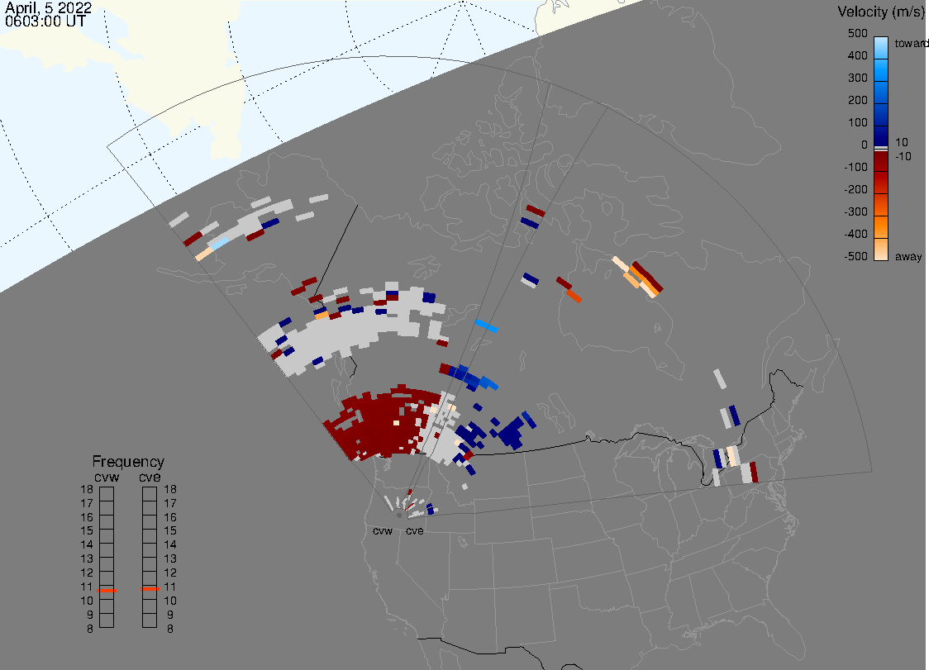Click the '0' tick label on velocity scale
The height and width of the screenshot is (670, 929).
point(865,145)
